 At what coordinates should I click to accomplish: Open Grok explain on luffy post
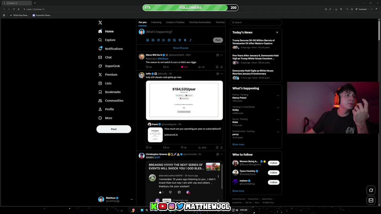tap(218, 74)
